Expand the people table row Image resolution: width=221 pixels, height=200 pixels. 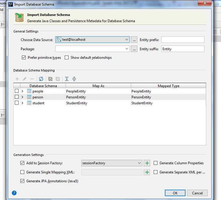click(x=22, y=91)
